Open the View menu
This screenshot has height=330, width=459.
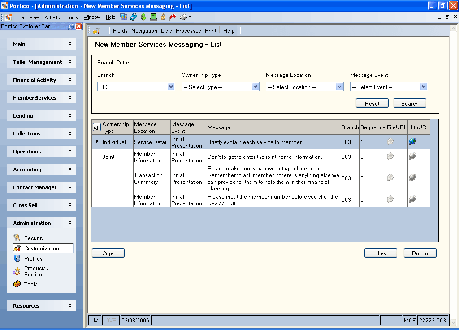point(35,17)
